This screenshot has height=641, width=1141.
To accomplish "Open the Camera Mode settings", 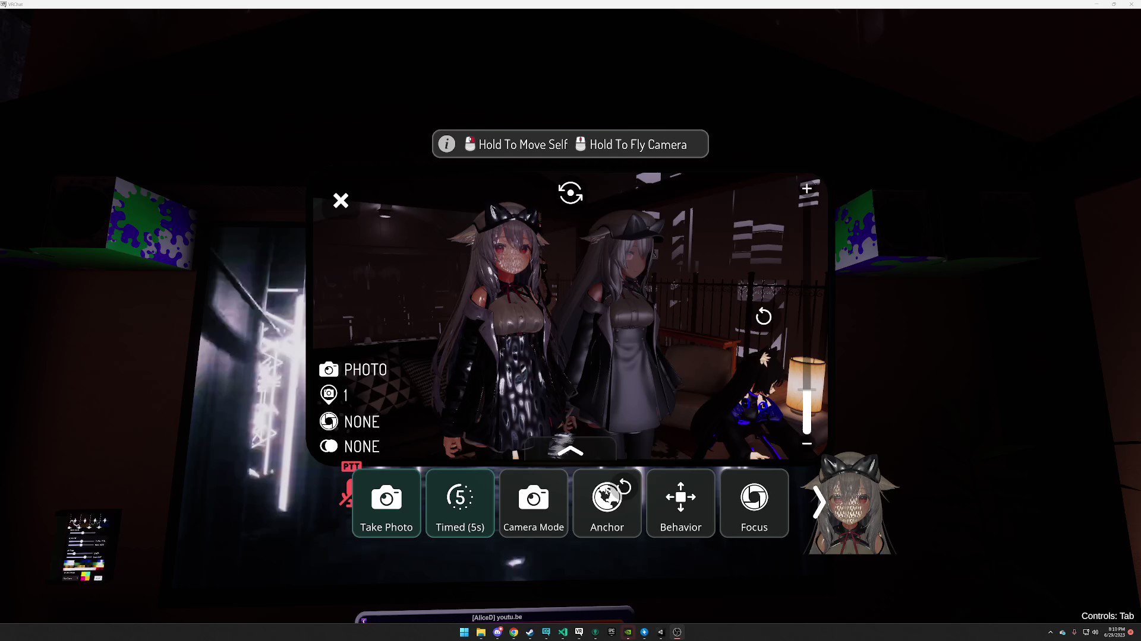I will (x=533, y=503).
